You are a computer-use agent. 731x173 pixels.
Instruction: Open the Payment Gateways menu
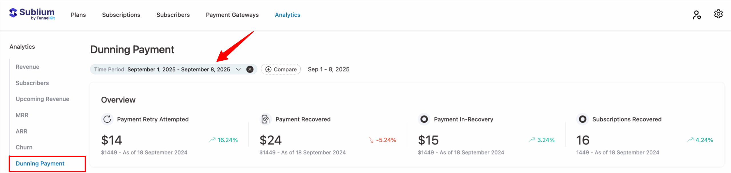[232, 15]
